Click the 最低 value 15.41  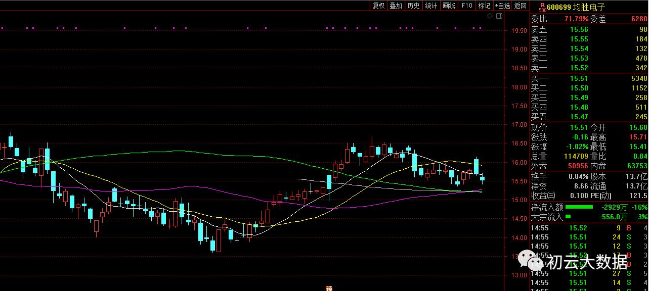(x=638, y=147)
